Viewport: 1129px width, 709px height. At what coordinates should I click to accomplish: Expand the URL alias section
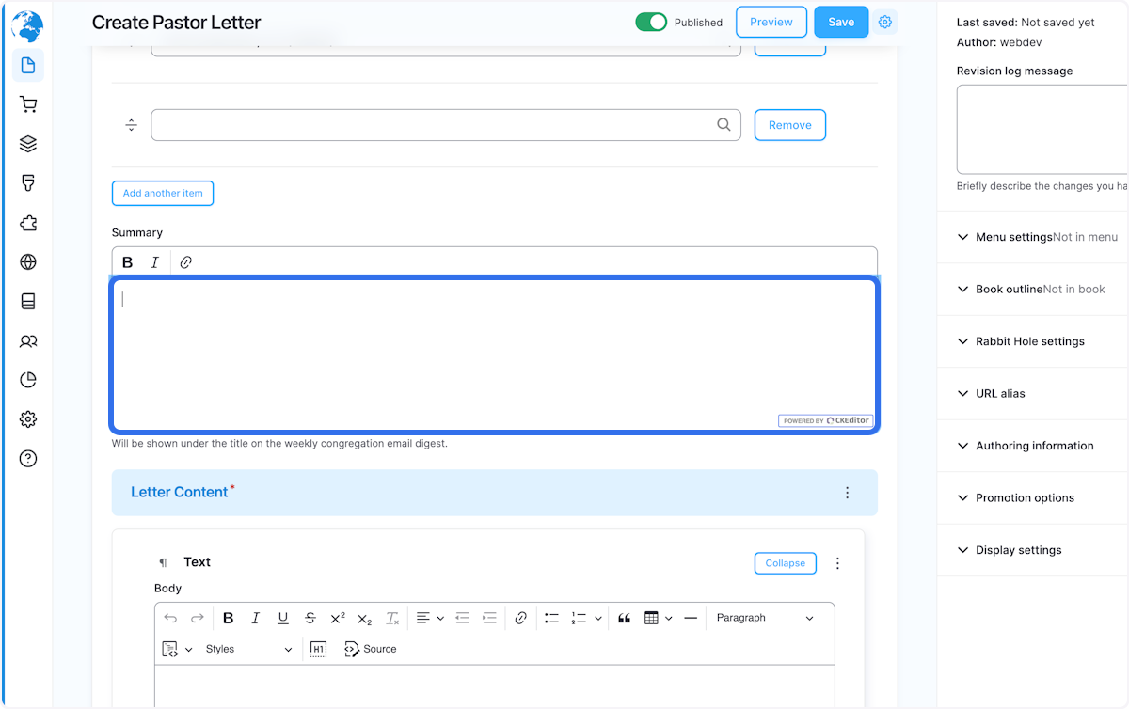pos(999,393)
